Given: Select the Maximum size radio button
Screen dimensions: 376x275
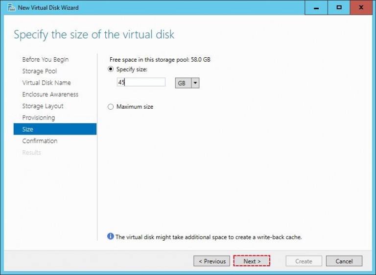Looking at the screenshot, I should pos(111,107).
